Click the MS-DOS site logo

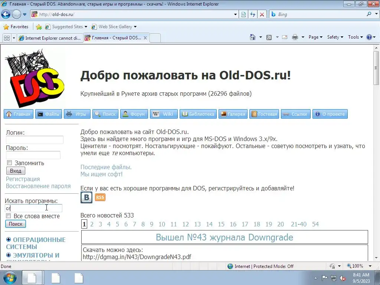pos(35,78)
